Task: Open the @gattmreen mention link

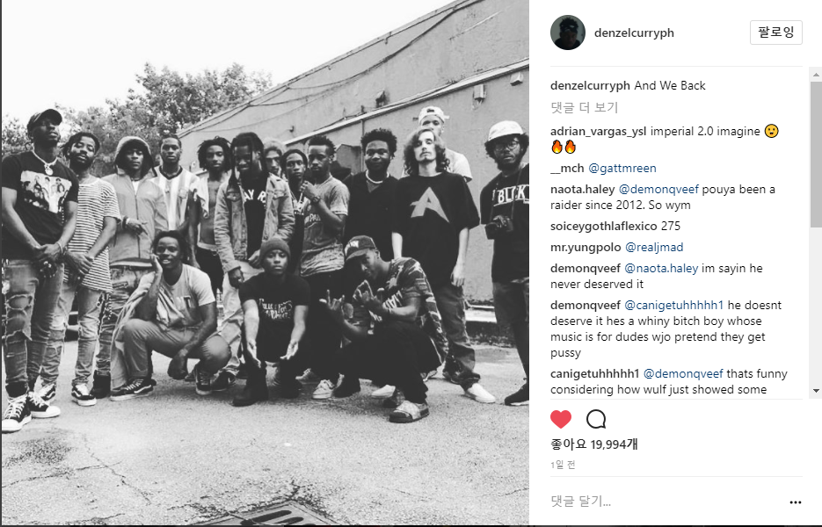Action: point(622,168)
